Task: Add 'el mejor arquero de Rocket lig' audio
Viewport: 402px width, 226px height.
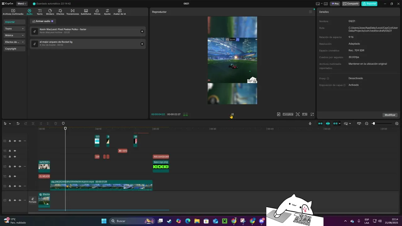Action: point(142,44)
